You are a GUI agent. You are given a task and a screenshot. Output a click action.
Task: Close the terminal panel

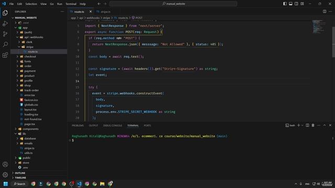pos(330,125)
